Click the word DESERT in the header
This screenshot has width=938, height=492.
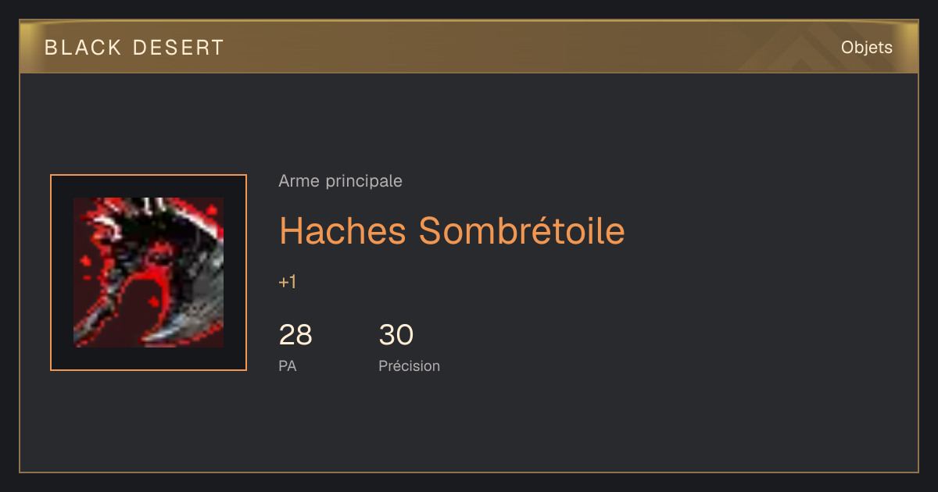(x=178, y=48)
